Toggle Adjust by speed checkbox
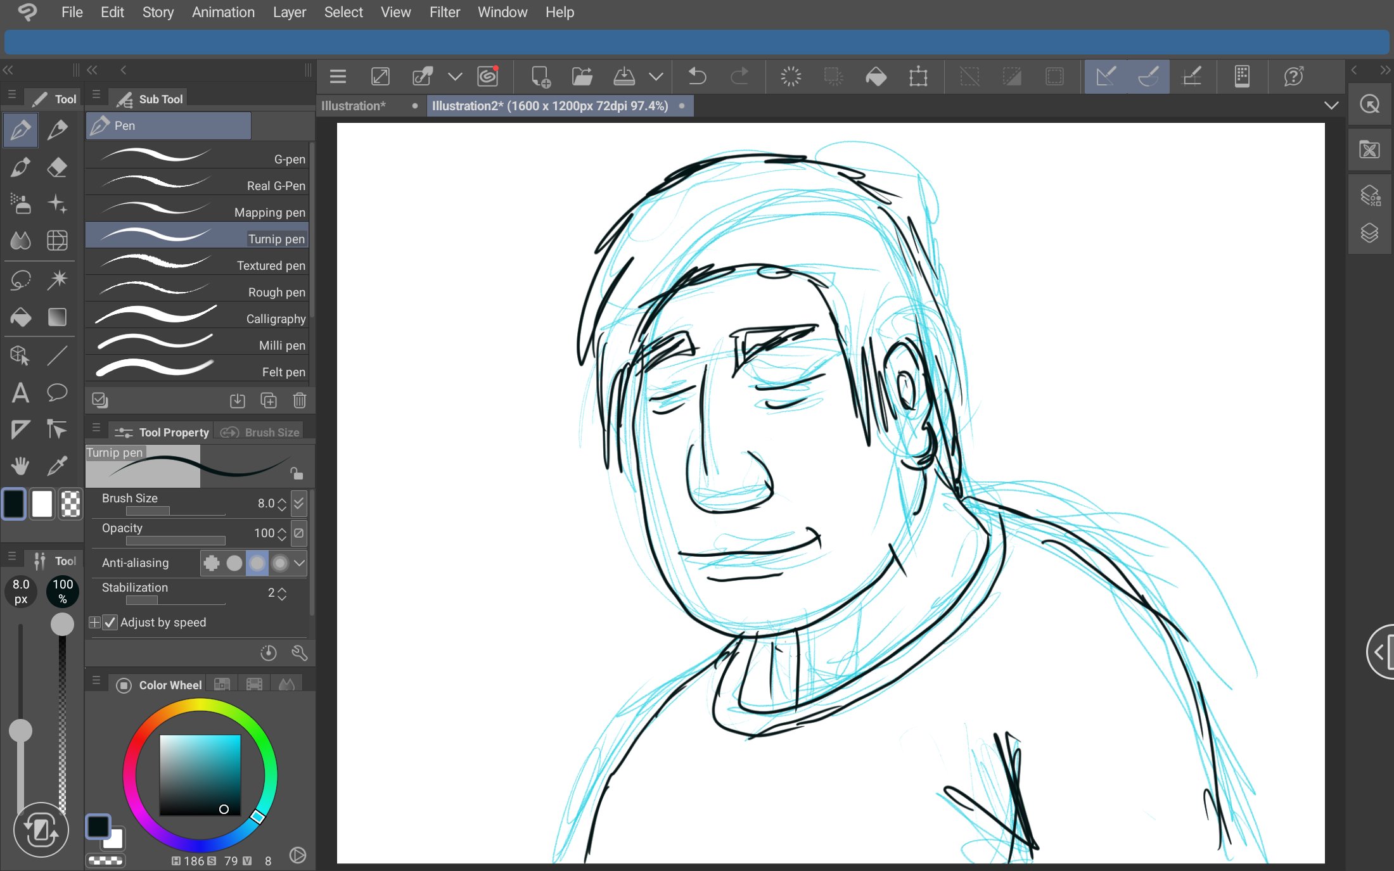This screenshot has width=1394, height=871. pyautogui.click(x=110, y=622)
